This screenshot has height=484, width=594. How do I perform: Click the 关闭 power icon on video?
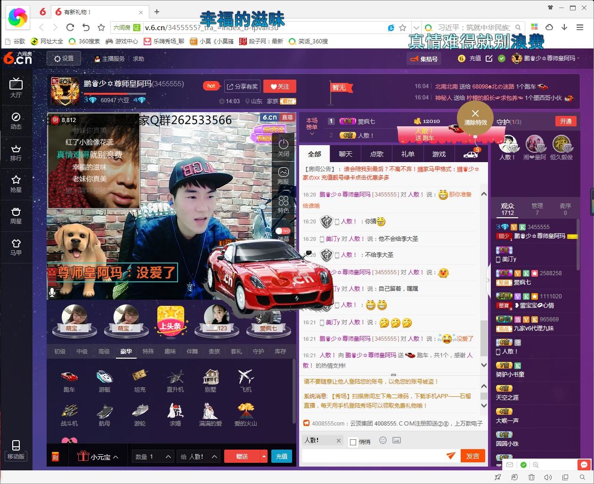(284, 148)
